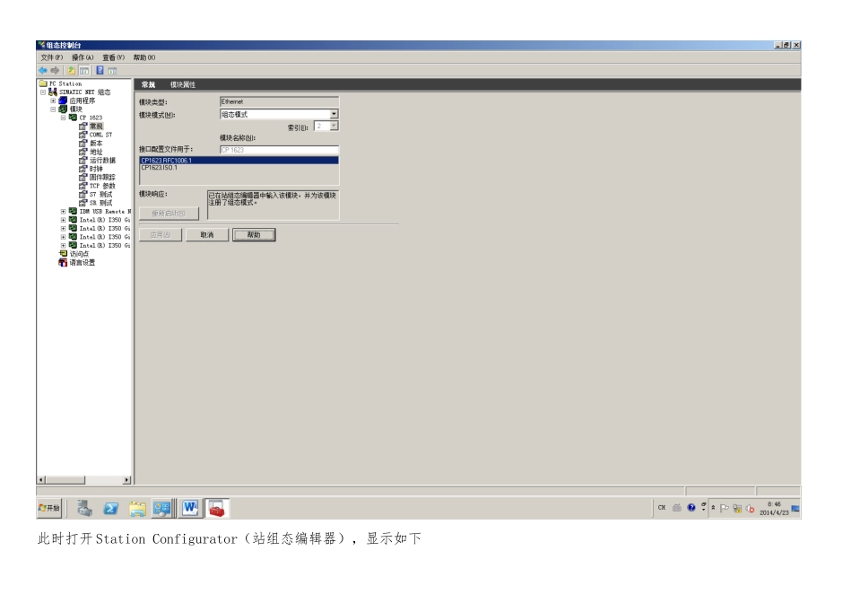Select the 应用程序 node icon

[x=63, y=100]
